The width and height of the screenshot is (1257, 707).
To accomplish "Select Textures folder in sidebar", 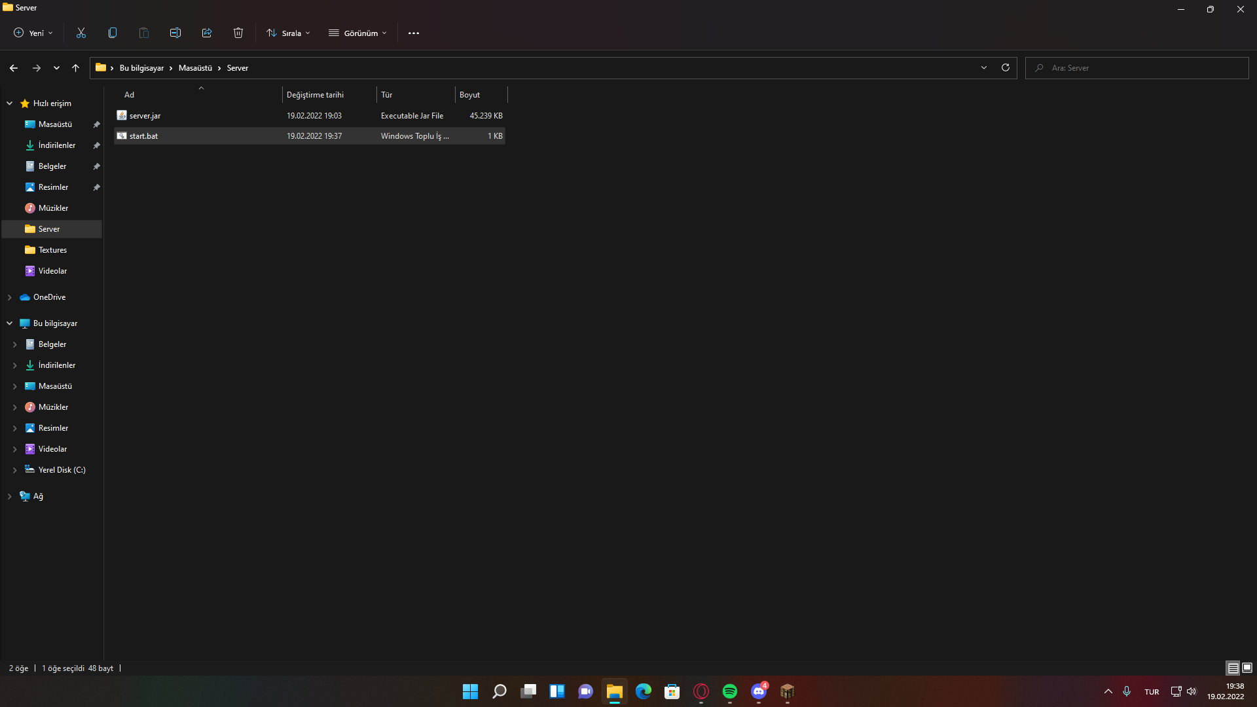I will [x=52, y=250].
